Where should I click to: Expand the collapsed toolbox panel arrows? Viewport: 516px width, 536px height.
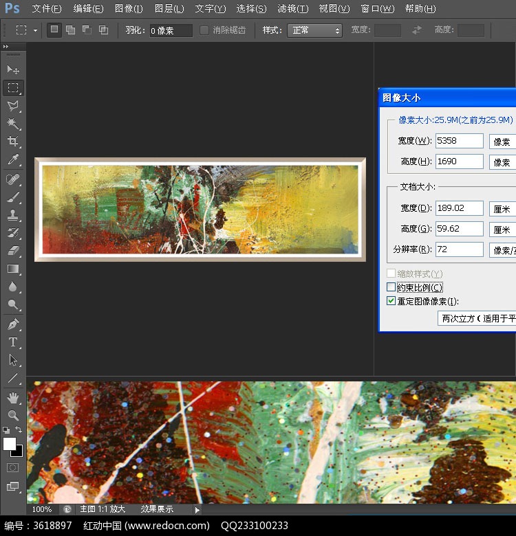(x=6, y=47)
